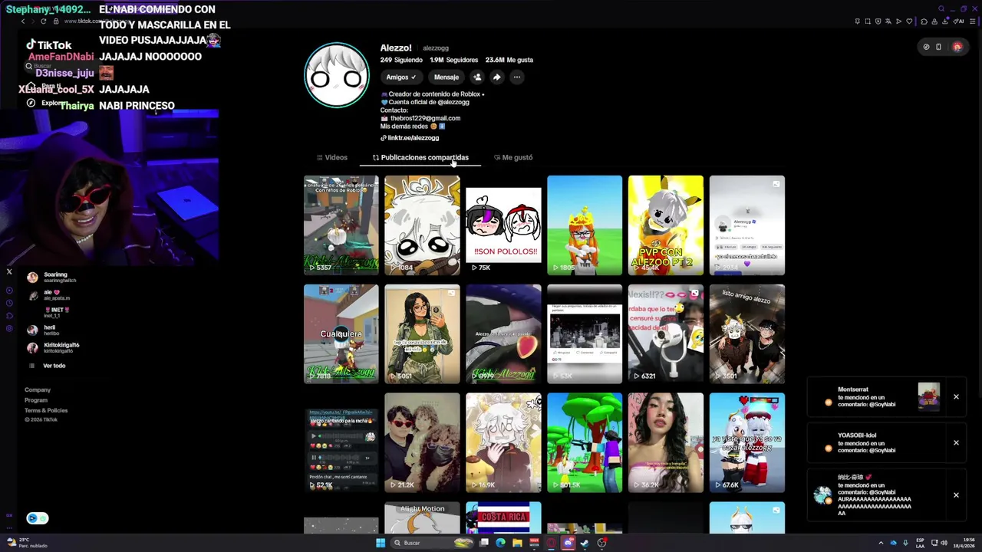Toggle the video popout power switch
This screenshot has width=982, height=552.
(43, 518)
